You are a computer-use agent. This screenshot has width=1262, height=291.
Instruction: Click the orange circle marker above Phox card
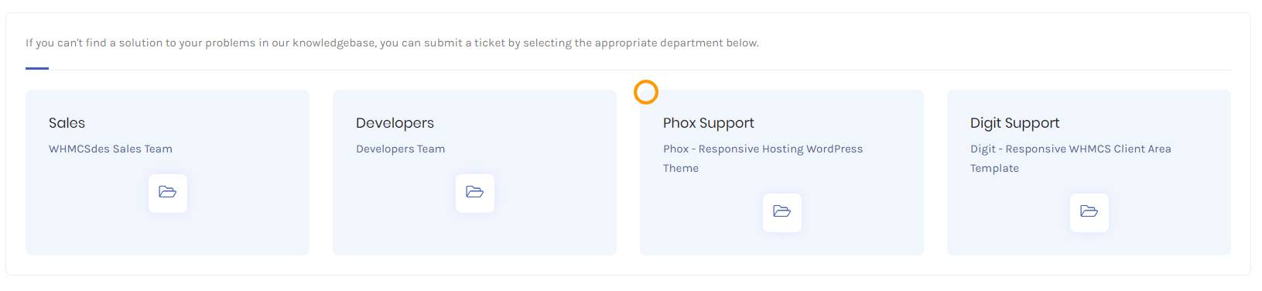click(x=646, y=92)
